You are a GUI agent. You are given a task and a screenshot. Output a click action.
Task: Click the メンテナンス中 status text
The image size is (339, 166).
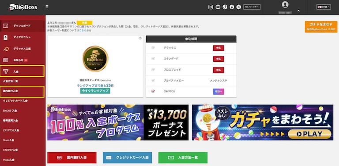click(x=218, y=81)
